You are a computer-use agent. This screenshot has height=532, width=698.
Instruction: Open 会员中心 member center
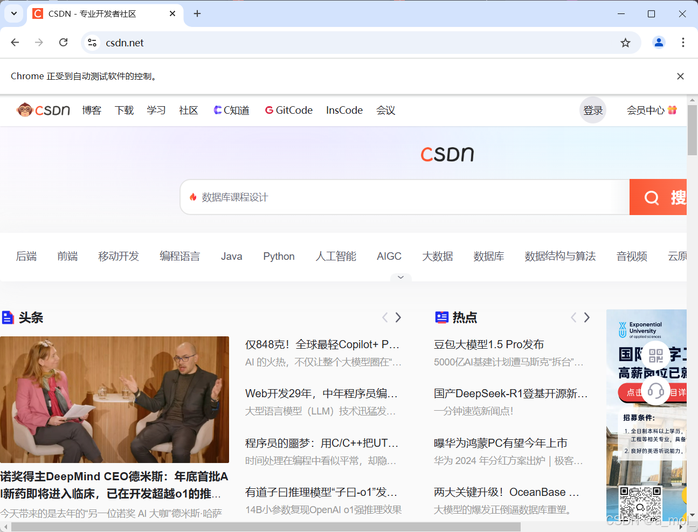[645, 110]
